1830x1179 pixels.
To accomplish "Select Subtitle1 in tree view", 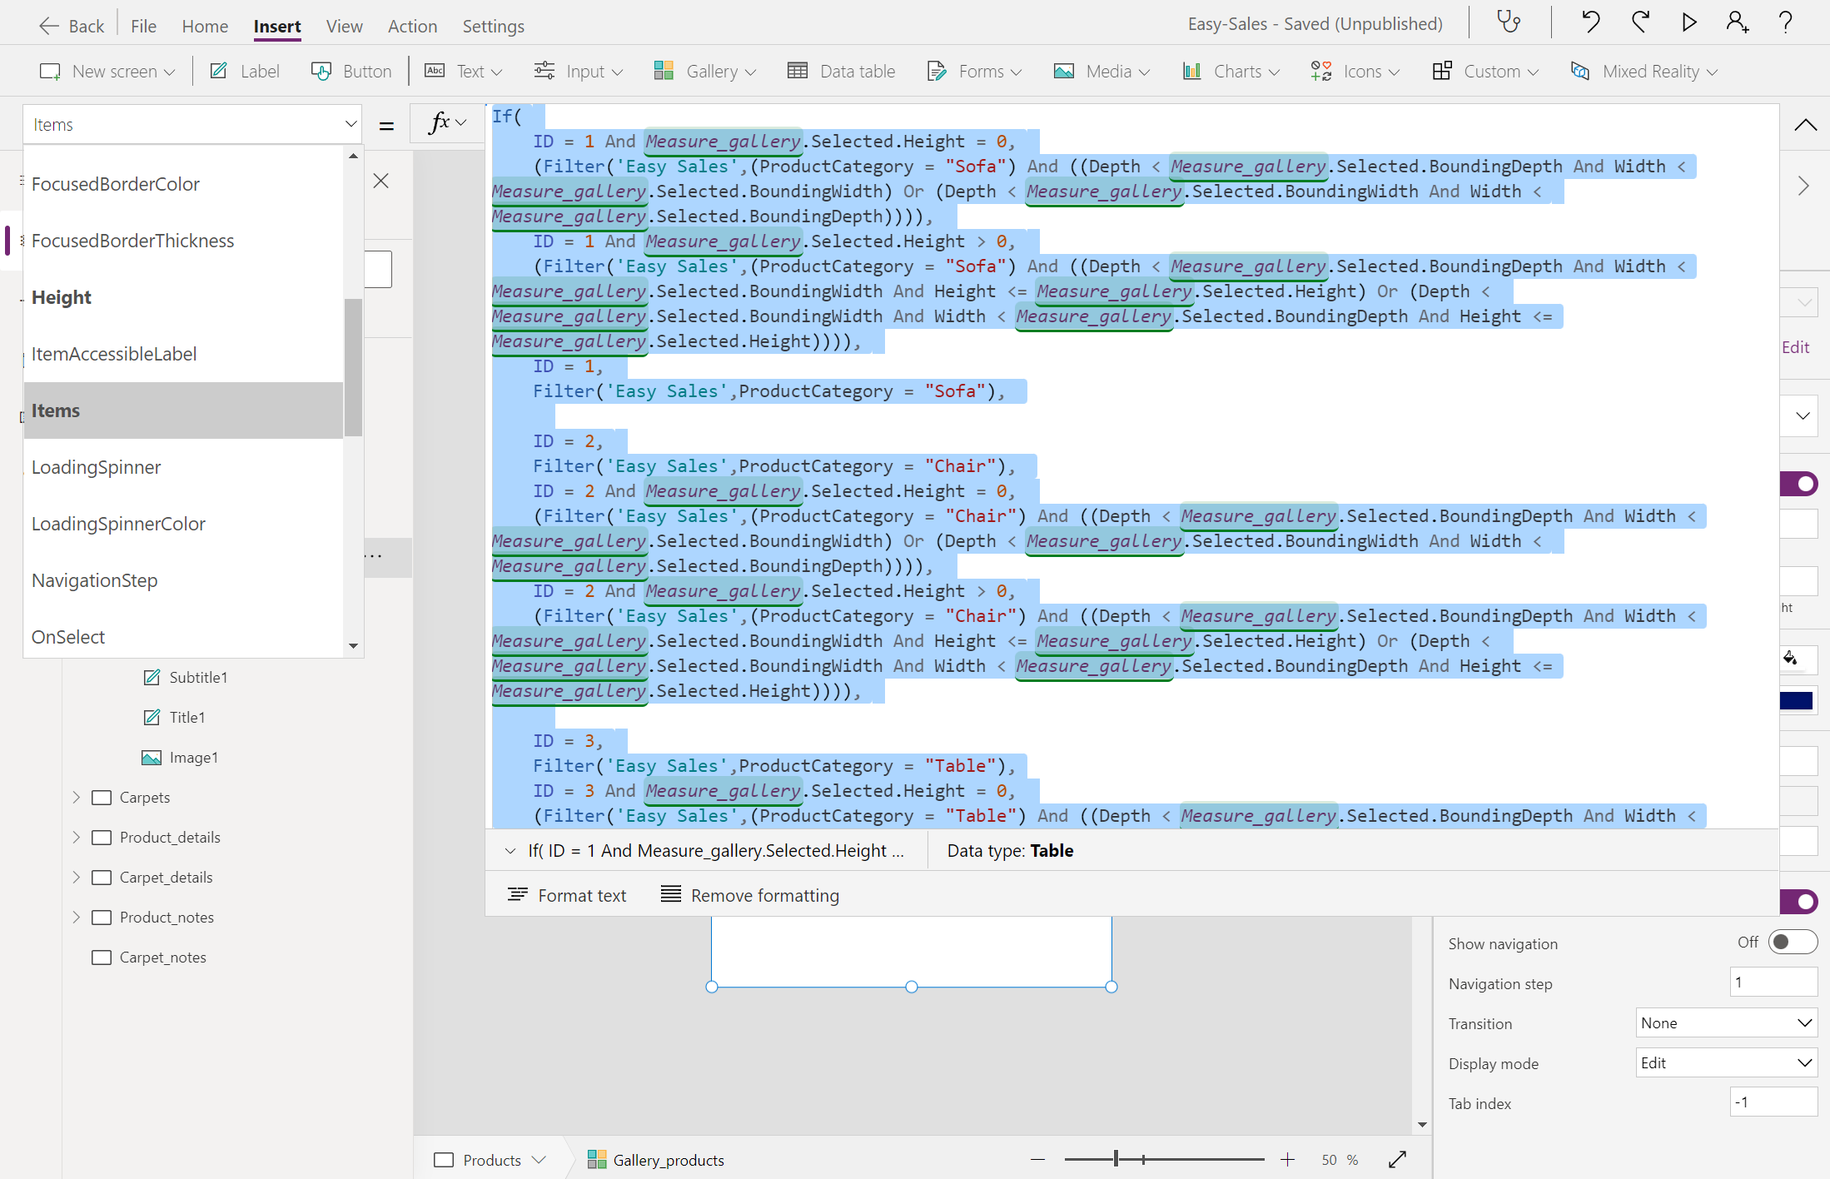I will pyautogui.click(x=198, y=677).
